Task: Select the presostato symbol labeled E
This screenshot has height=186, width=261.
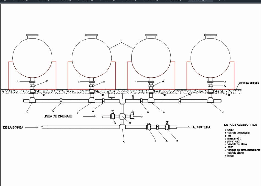Action: click(112, 96)
